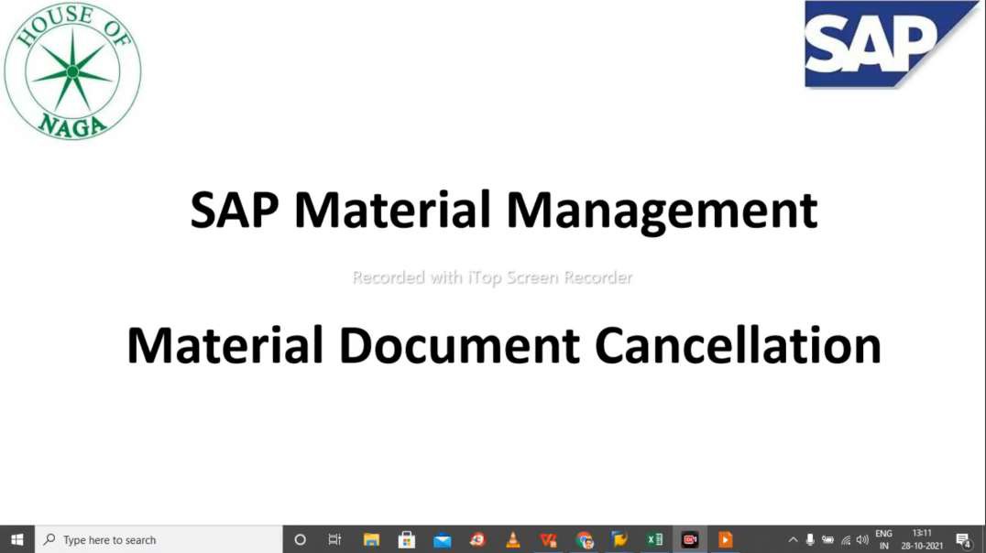Open the ENG IN language selector
The height and width of the screenshot is (553, 986).
[x=883, y=539]
